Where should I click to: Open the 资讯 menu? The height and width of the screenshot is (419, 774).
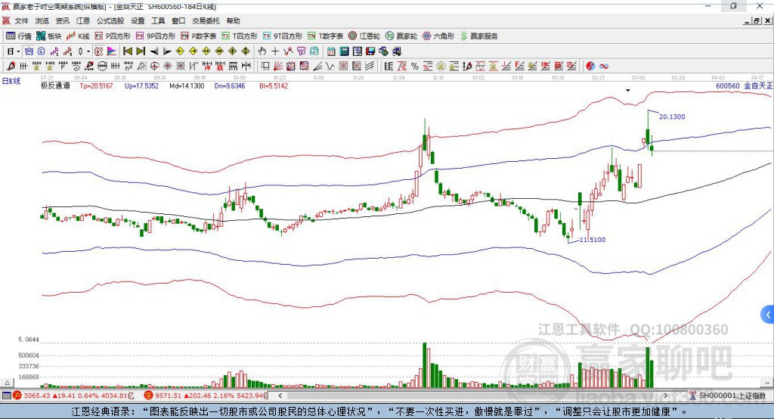(62, 20)
